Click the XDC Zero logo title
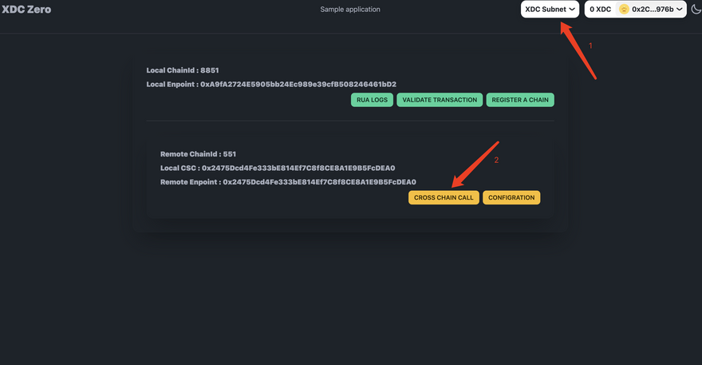 click(27, 10)
